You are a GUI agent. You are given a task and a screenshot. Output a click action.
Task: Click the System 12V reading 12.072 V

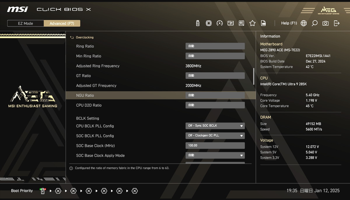pos(312,147)
